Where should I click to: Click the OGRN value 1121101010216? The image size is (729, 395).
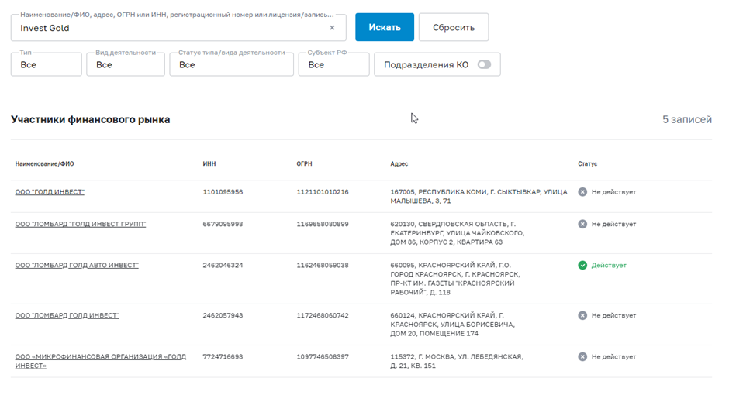coord(323,192)
